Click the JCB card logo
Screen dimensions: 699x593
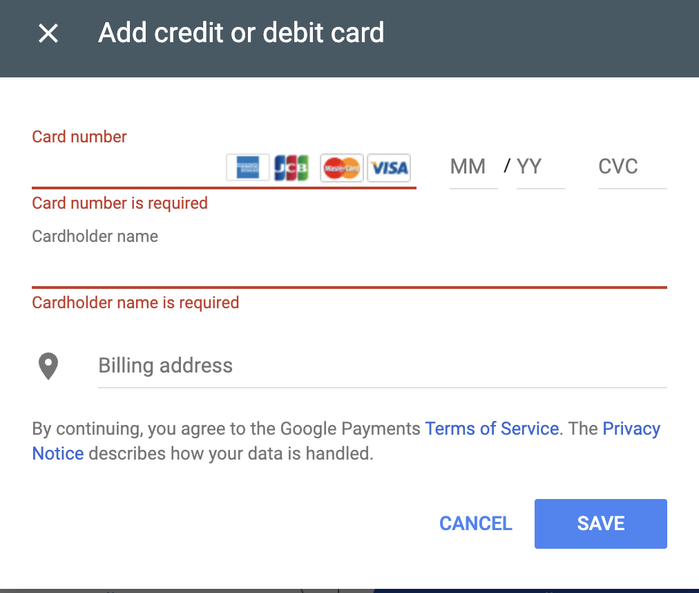[x=291, y=167]
